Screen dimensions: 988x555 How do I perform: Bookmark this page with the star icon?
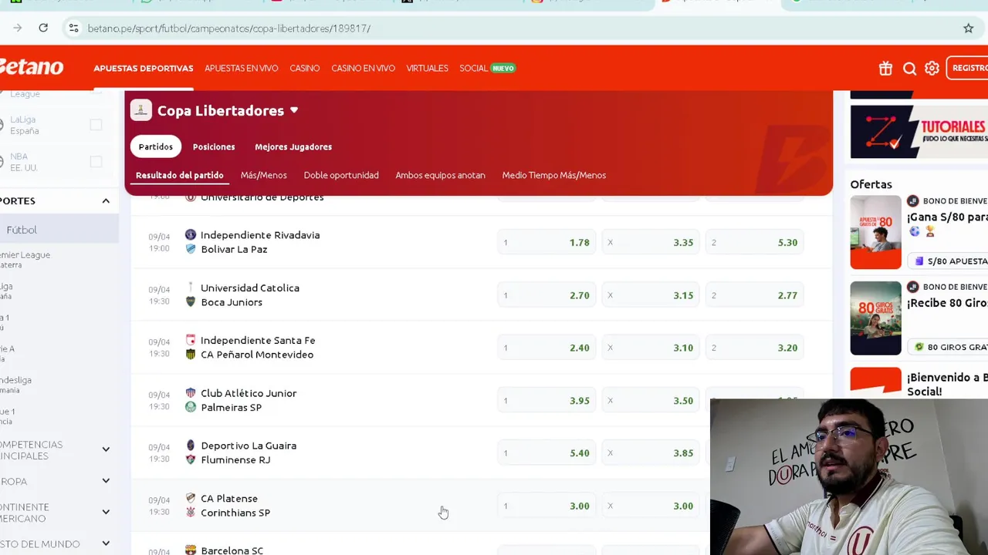(x=968, y=29)
